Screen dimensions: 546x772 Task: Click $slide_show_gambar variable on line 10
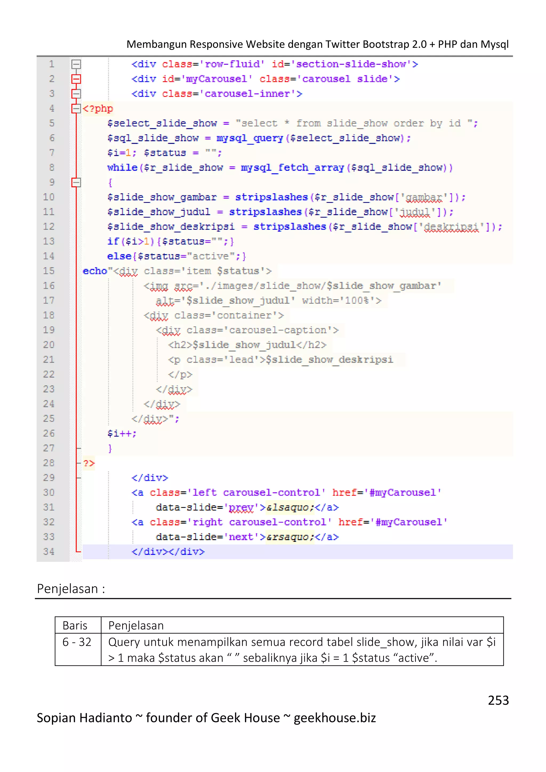tap(162, 197)
